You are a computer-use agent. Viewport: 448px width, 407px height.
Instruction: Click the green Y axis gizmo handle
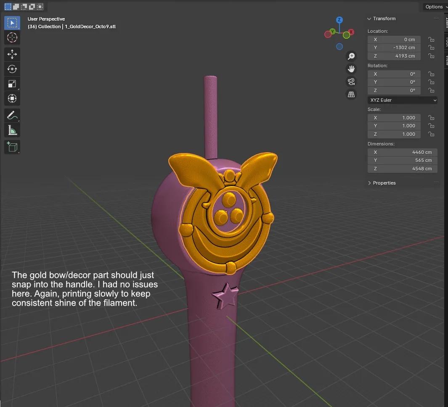coord(332,31)
